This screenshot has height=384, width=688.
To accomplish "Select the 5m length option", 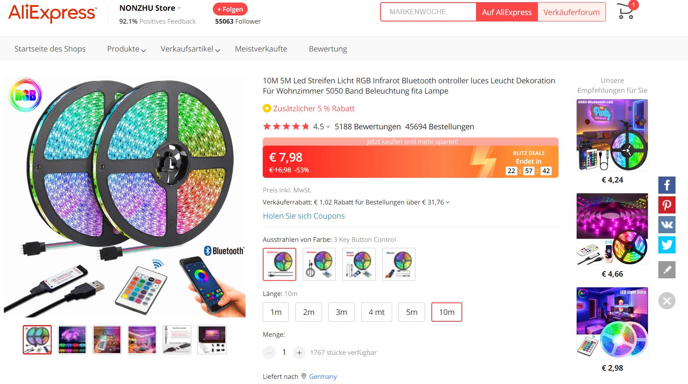I will pos(412,312).
